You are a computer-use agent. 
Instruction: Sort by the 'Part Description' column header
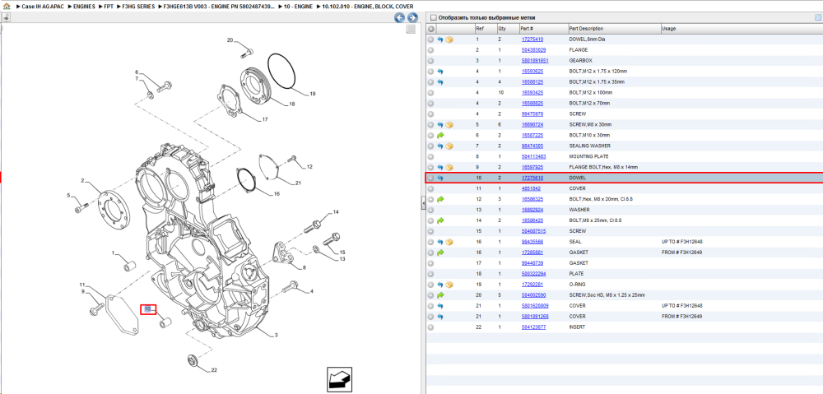[x=614, y=28]
